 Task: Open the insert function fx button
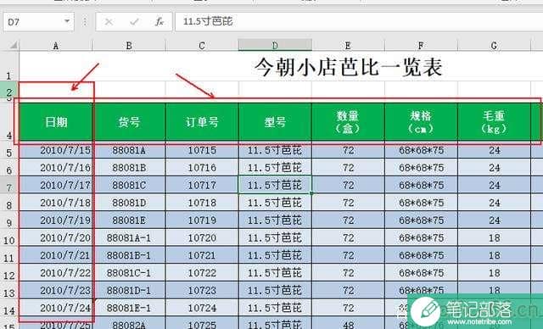(159, 22)
